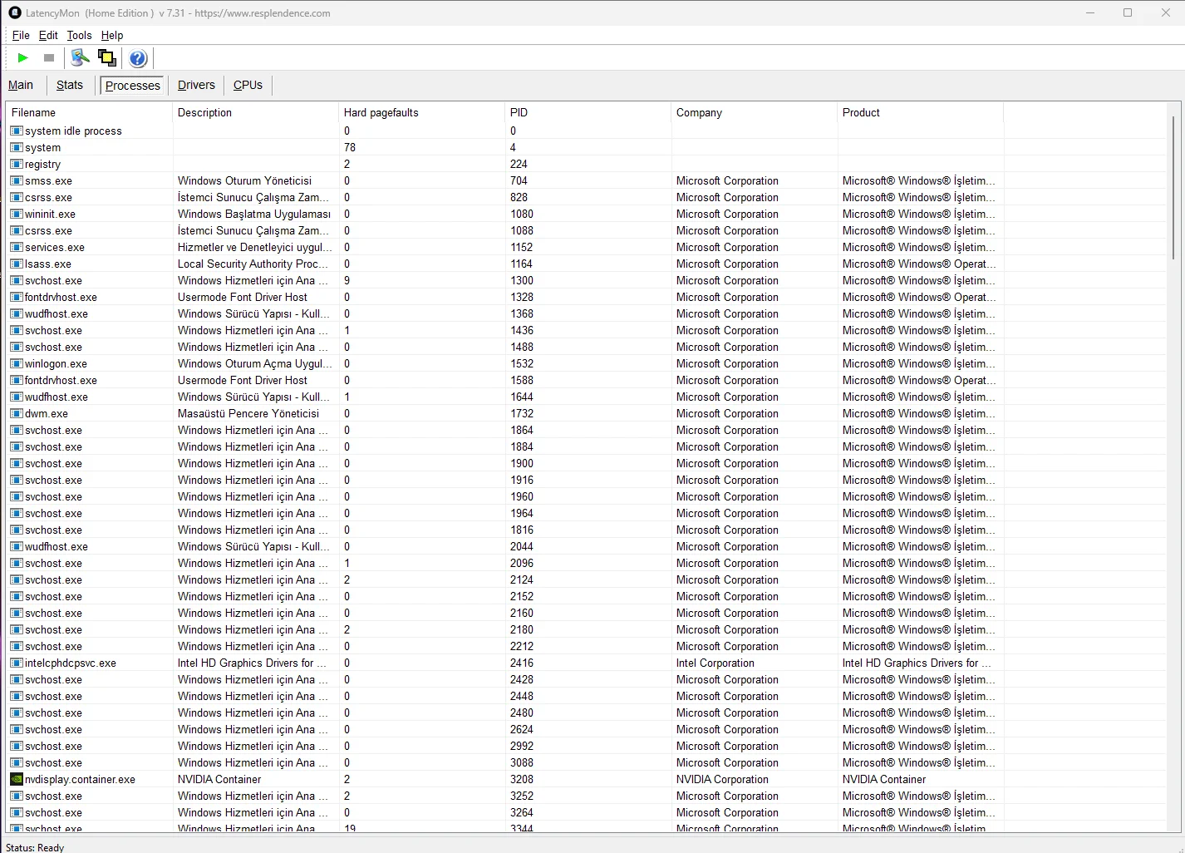Click the gray stop monitor icon
The height and width of the screenshot is (853, 1185).
coord(49,58)
